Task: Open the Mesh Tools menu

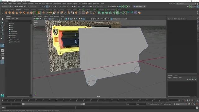Action: 49,3
